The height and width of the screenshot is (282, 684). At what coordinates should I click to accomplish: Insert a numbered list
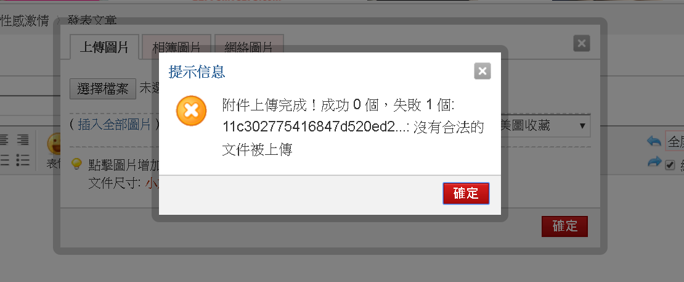click(4, 160)
